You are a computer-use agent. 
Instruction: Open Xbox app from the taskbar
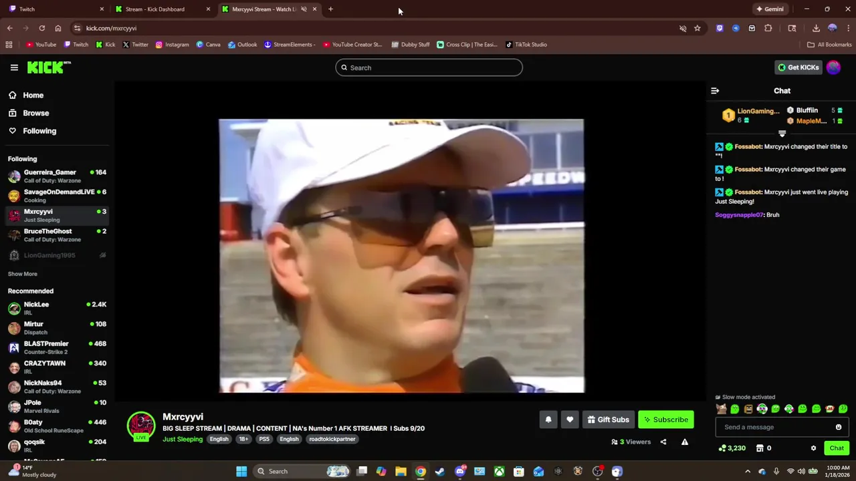[x=500, y=471]
